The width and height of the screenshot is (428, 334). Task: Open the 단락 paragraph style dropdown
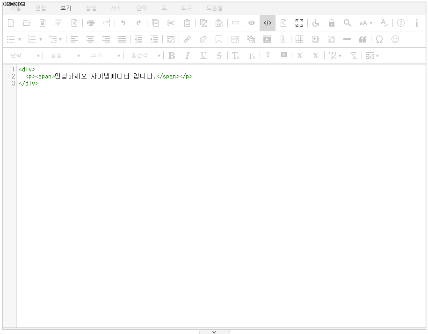click(25, 56)
